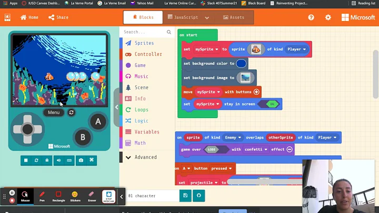Viewport: 379px width, 213px height.
Task: Pause the screen recording
Action: pos(12,192)
